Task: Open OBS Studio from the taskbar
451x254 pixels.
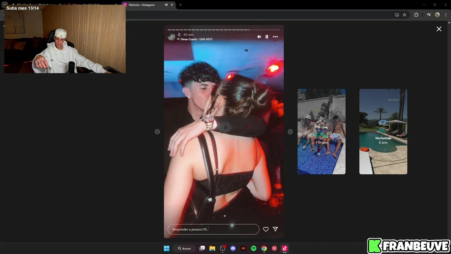Action: coord(223,248)
